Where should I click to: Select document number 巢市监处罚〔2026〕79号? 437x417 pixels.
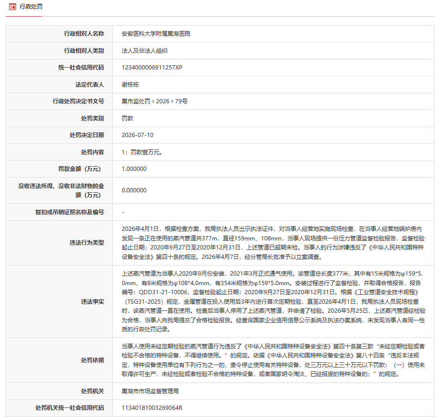coord(154,101)
